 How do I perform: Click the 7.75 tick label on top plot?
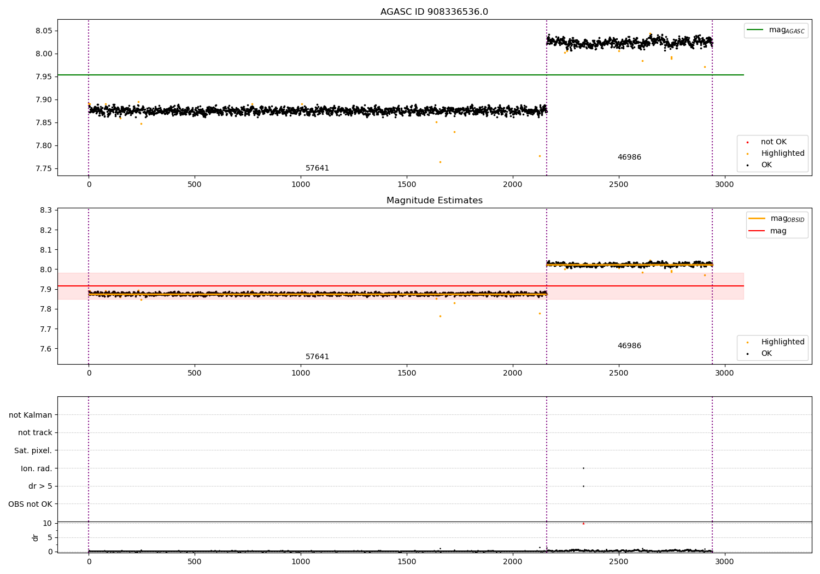44,168
